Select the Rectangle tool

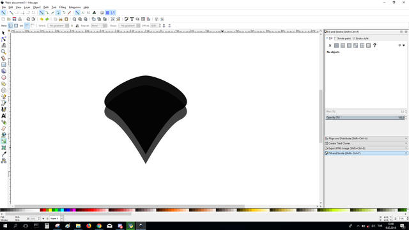(x=3, y=65)
